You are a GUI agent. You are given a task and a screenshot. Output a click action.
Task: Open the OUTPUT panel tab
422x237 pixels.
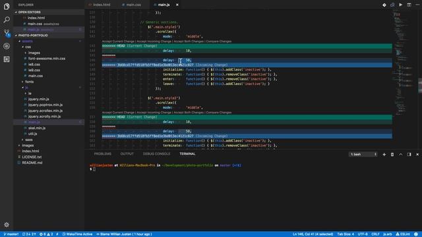[127, 154]
